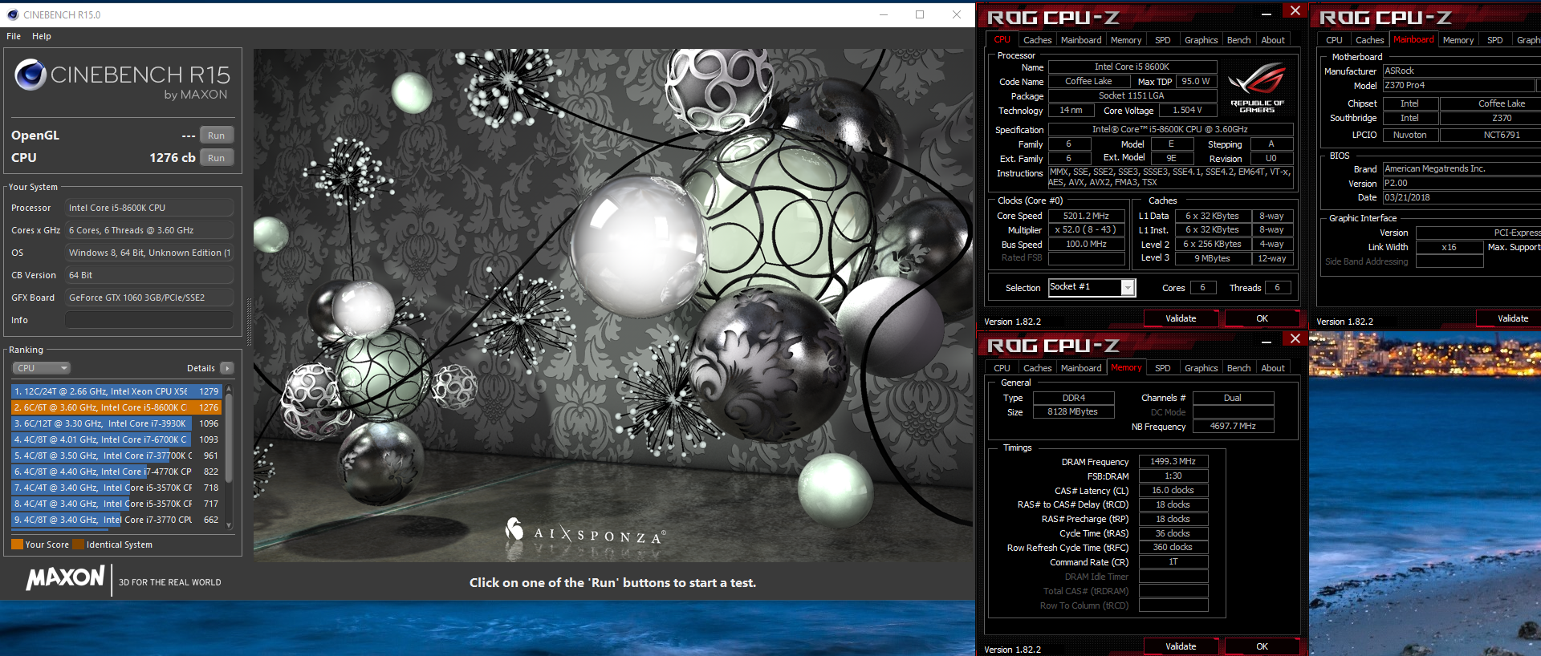1541x656 pixels.
Task: Click the Core Voltage value 1.504 V
Action: (1187, 111)
